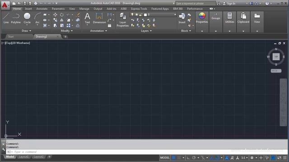This screenshot has height=162, width=289.
Task: Expand the Block panel
Action: 186,31
